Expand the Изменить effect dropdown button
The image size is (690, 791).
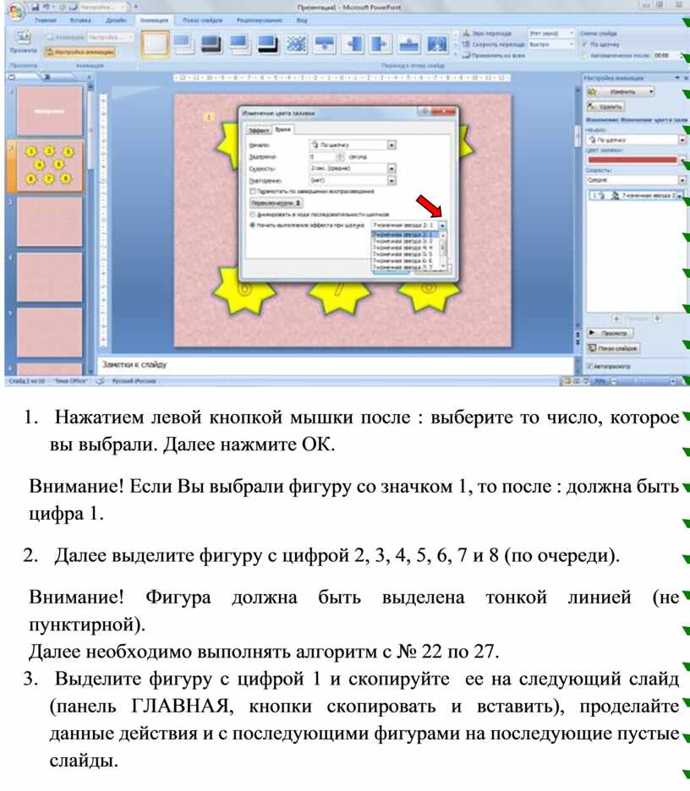[x=651, y=92]
